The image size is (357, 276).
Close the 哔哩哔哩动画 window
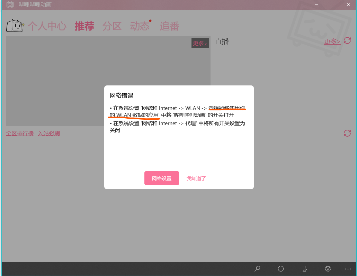[x=348, y=4]
